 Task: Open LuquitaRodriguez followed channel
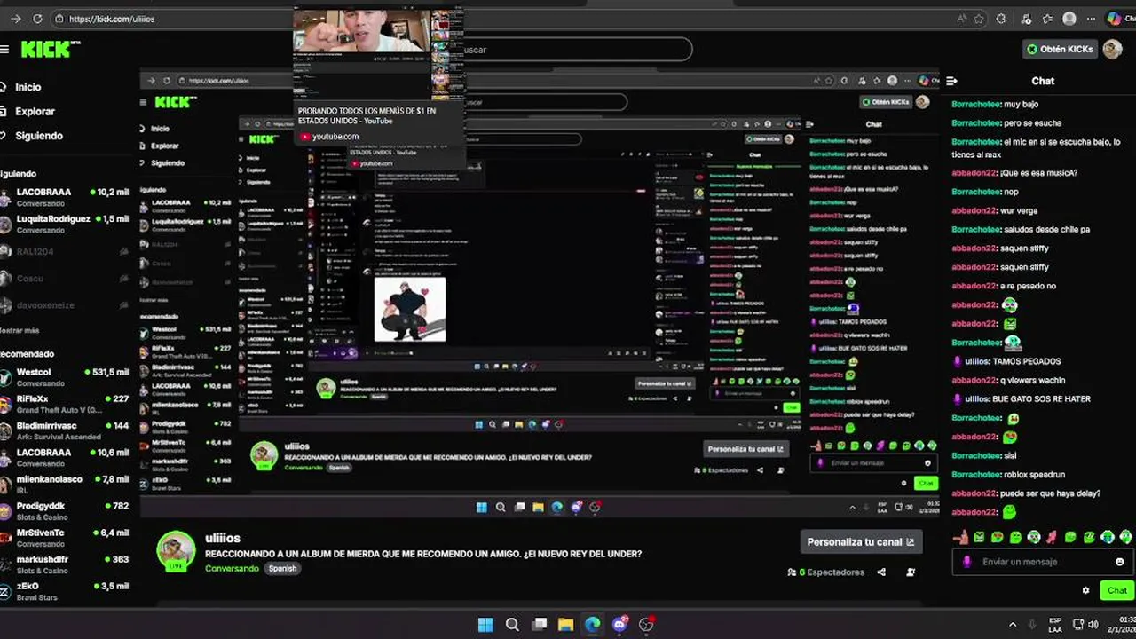tap(67, 224)
